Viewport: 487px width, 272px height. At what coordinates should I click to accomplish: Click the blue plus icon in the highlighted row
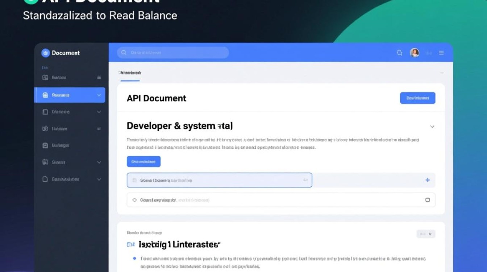[x=428, y=180]
